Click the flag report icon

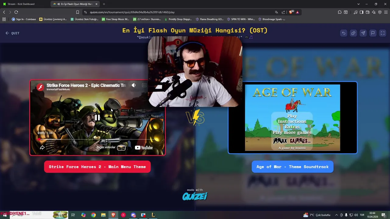pos(373,33)
